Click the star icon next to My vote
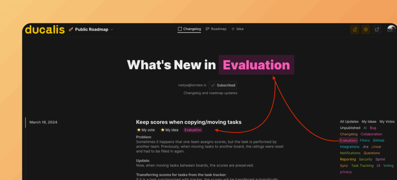The width and height of the screenshot is (397, 180). point(139,130)
